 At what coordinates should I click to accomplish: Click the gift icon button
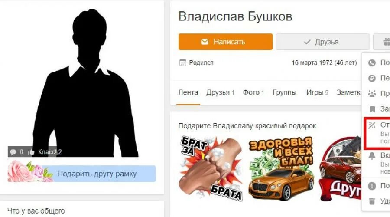coord(382,42)
